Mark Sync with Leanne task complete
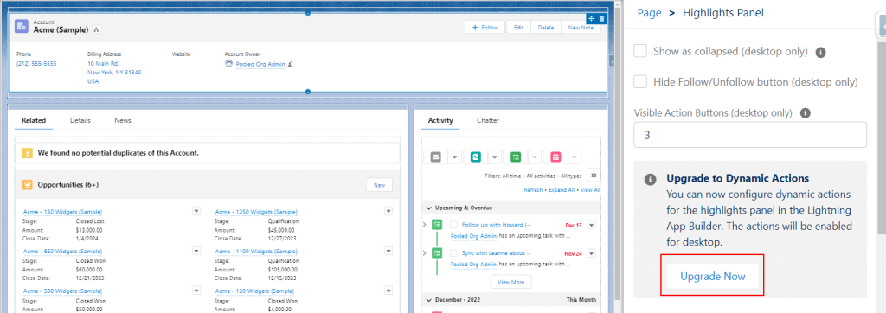The image size is (886, 313). [453, 253]
